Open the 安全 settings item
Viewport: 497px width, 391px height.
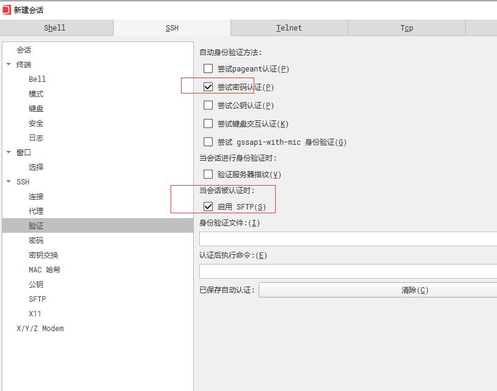[36, 123]
